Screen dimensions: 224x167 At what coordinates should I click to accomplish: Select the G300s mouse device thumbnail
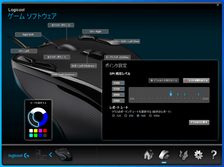[x=64, y=155]
